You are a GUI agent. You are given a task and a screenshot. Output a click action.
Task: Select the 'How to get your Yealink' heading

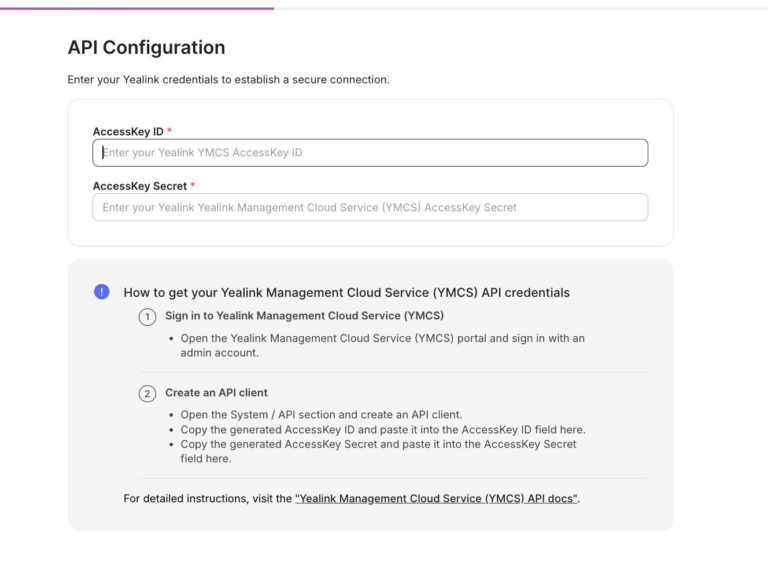tap(346, 293)
